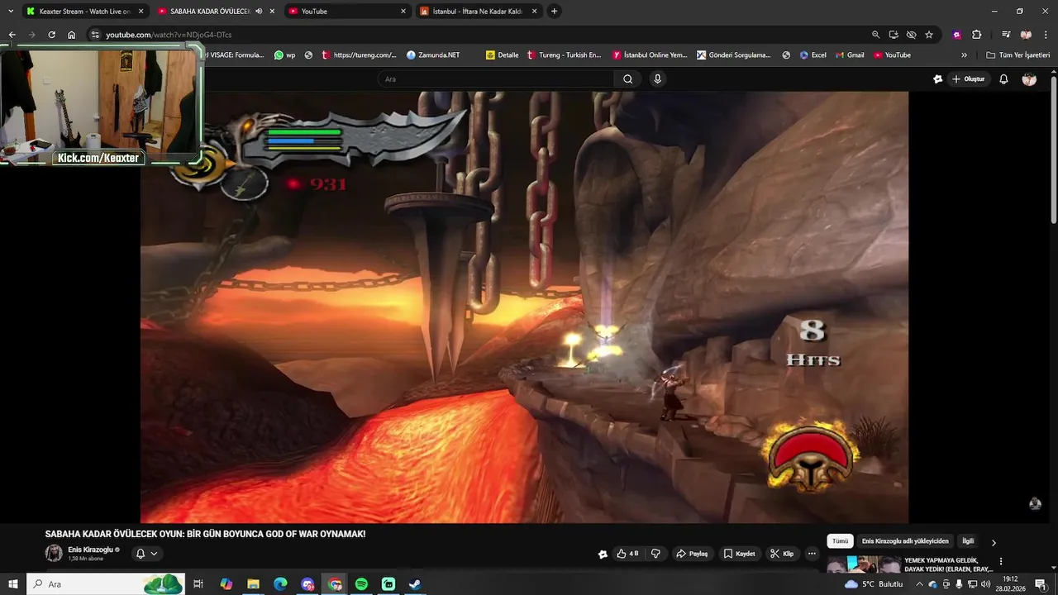Click the YouTube search magnifier button

click(x=627, y=79)
